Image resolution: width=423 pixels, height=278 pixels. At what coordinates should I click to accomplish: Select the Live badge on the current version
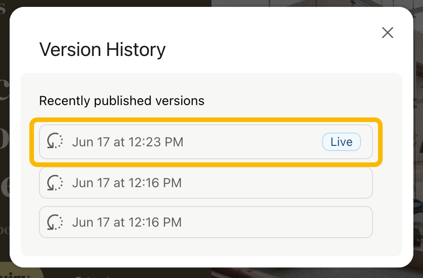pos(341,142)
